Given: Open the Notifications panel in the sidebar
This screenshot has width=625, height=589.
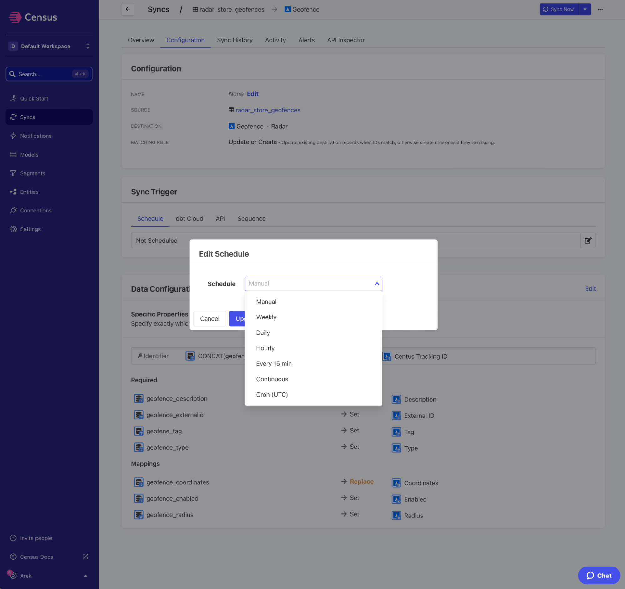Looking at the screenshot, I should click(36, 136).
